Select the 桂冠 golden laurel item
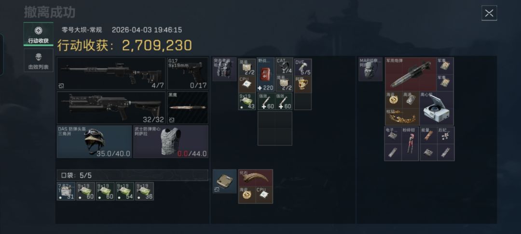The width and height of the screenshot is (521, 234). point(402,117)
